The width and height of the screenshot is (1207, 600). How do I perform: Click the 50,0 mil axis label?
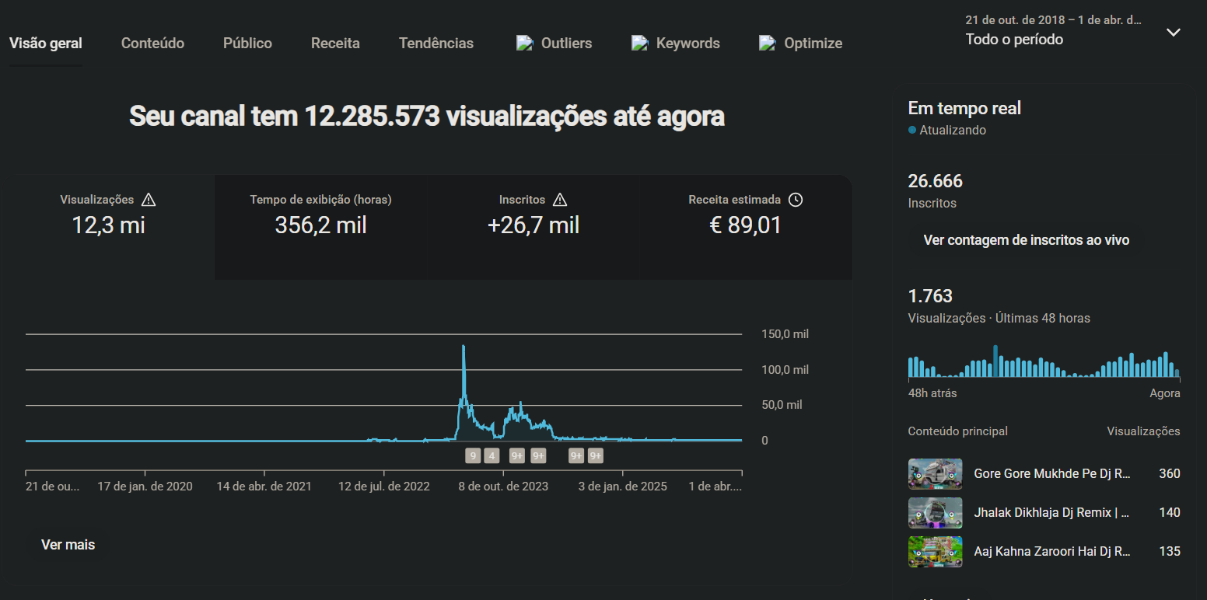click(782, 405)
